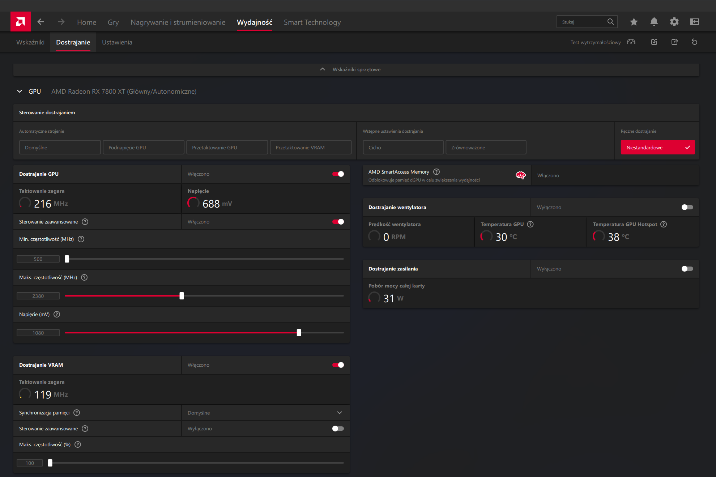Click the AMD logo home icon
Screen dimensions: 716x477
pyautogui.click(x=21, y=22)
